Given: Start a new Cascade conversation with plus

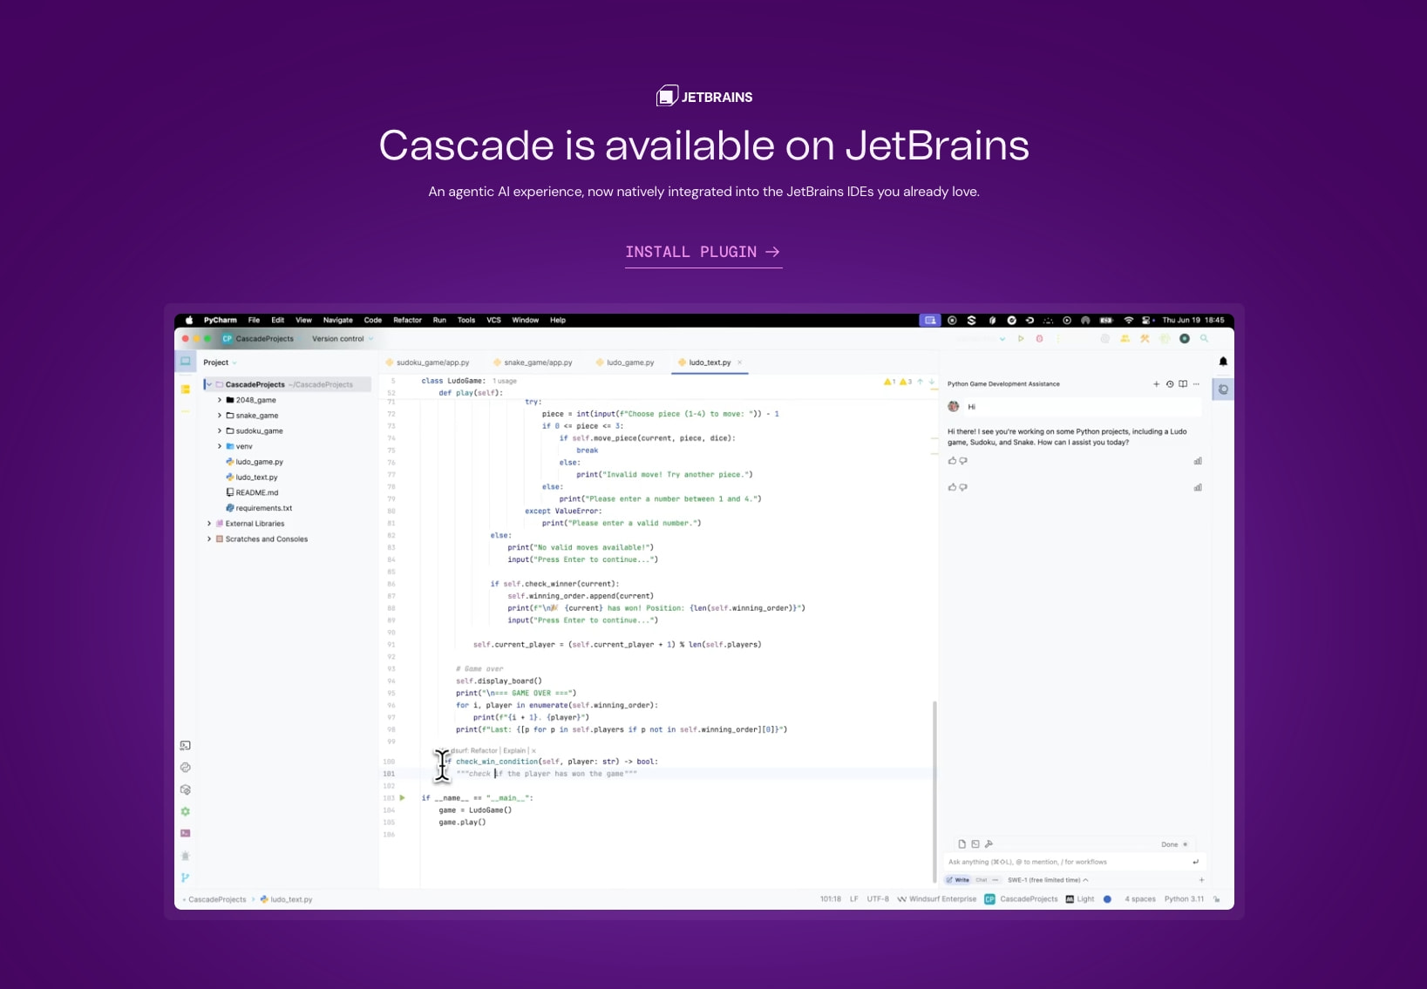Looking at the screenshot, I should tap(1157, 384).
